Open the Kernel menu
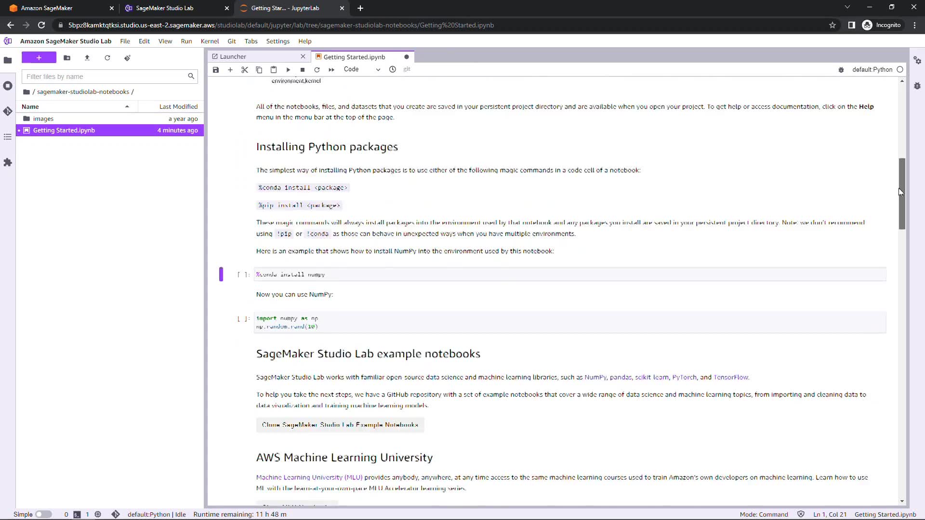 coord(210,41)
